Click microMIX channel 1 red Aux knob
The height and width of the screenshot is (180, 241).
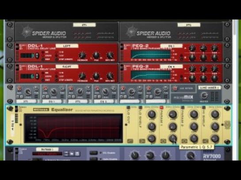coord(19,88)
